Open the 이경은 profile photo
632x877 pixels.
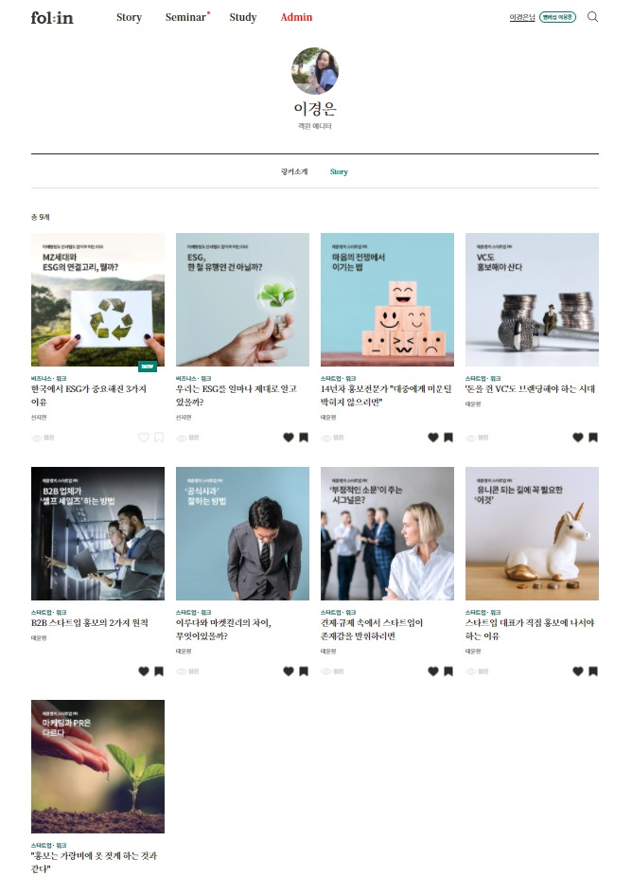tap(315, 70)
